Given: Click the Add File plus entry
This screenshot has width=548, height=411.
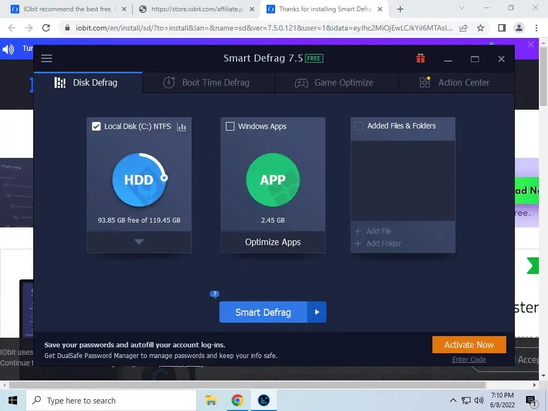Looking at the screenshot, I should click(373, 231).
